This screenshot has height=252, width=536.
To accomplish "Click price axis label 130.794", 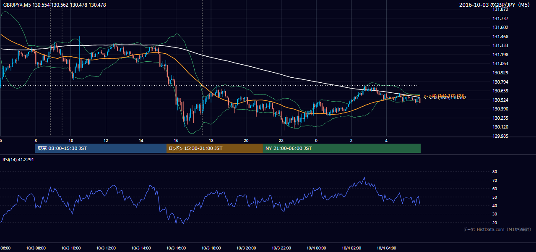I will [500, 82].
